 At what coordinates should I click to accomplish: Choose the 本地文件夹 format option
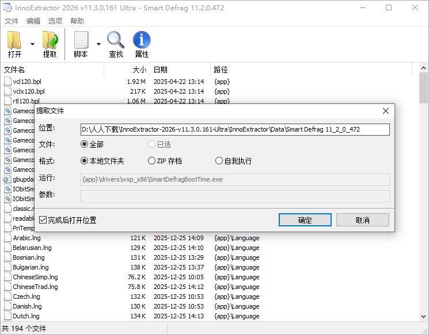click(x=84, y=161)
